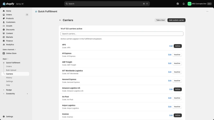214x120 pixels.
Task: Activate the A1 Express carrier
Action: click(177, 55)
